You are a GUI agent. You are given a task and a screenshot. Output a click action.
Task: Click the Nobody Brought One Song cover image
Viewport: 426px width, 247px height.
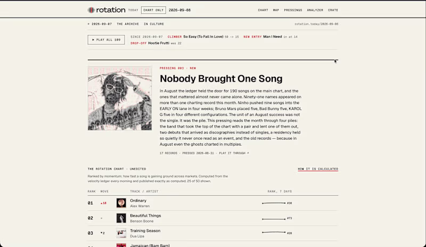(120, 98)
